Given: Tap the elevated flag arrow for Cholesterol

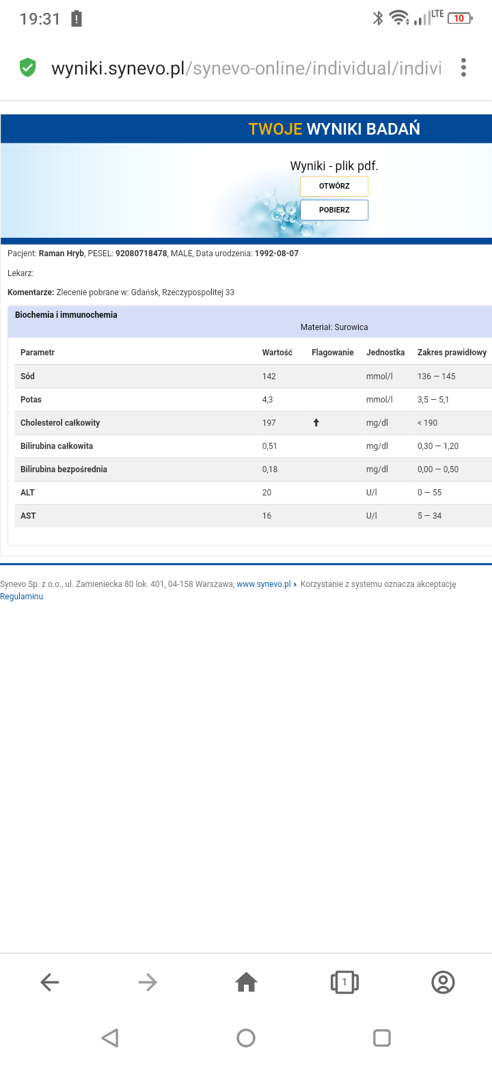Looking at the screenshot, I should (x=316, y=423).
